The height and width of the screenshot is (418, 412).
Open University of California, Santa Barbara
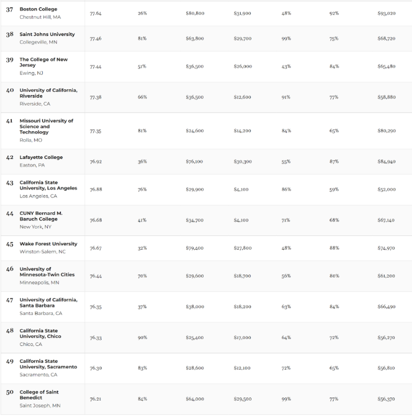[49, 302]
